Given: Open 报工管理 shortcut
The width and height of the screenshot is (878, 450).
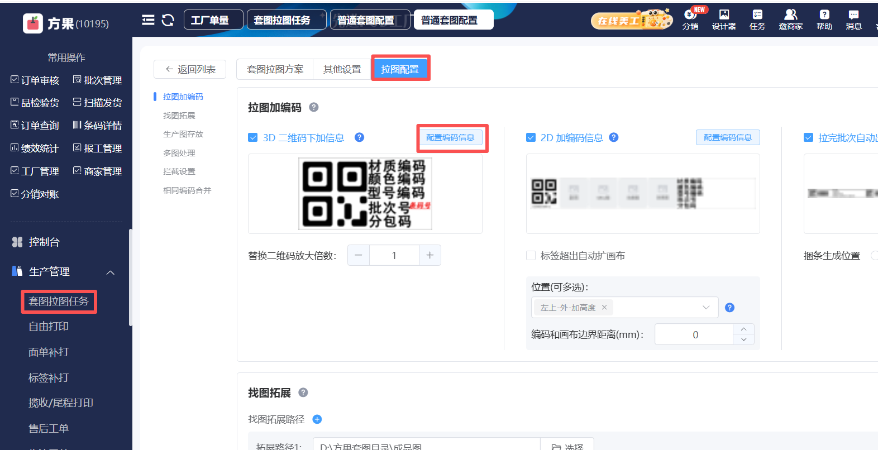Looking at the screenshot, I should click(x=97, y=149).
